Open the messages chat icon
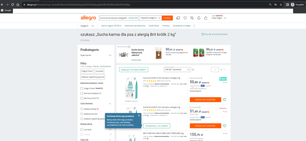The image size is (306, 141). point(192,18)
